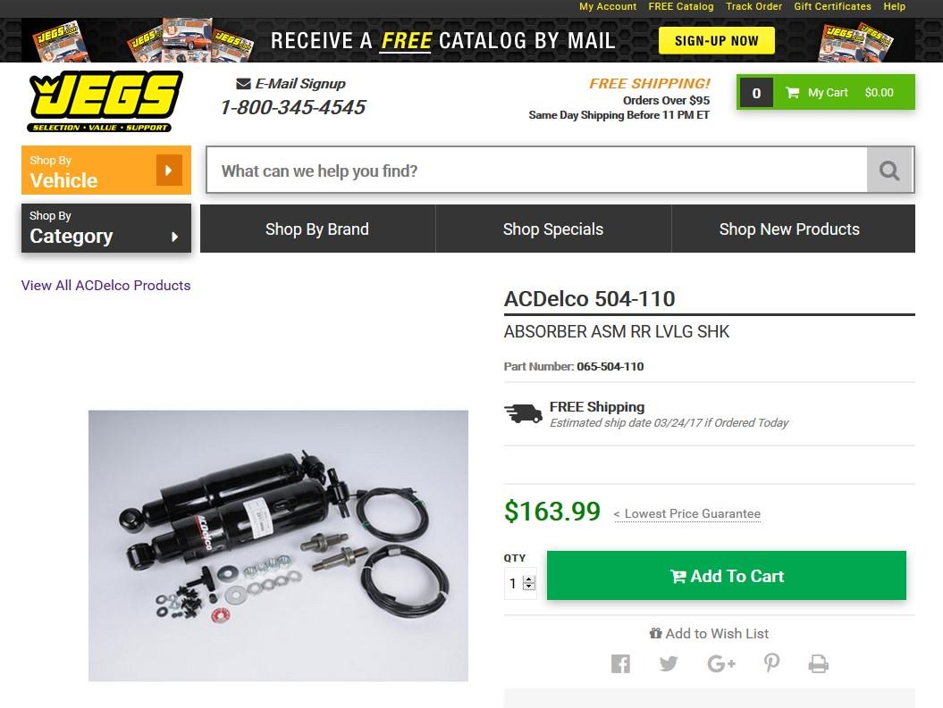Expand Shop By Vehicle selector
Image resolution: width=943 pixels, height=708 pixels.
coord(106,170)
